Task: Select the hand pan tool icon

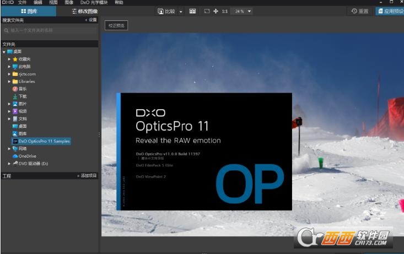Action: coord(216,12)
